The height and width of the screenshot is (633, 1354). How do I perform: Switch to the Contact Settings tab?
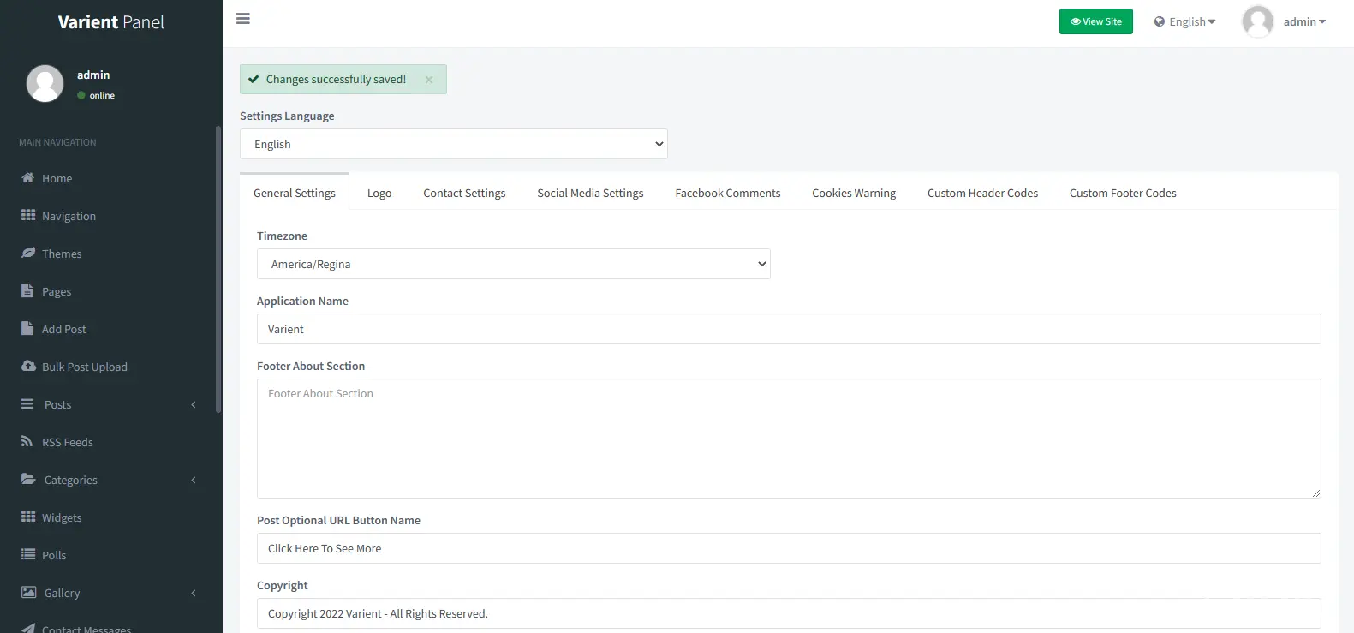click(464, 194)
